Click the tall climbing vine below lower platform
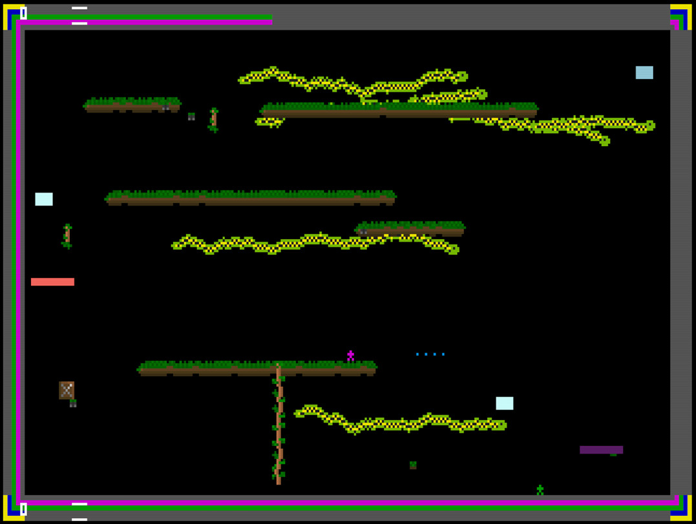Viewport: 696px width, 524px height. pyautogui.click(x=279, y=424)
